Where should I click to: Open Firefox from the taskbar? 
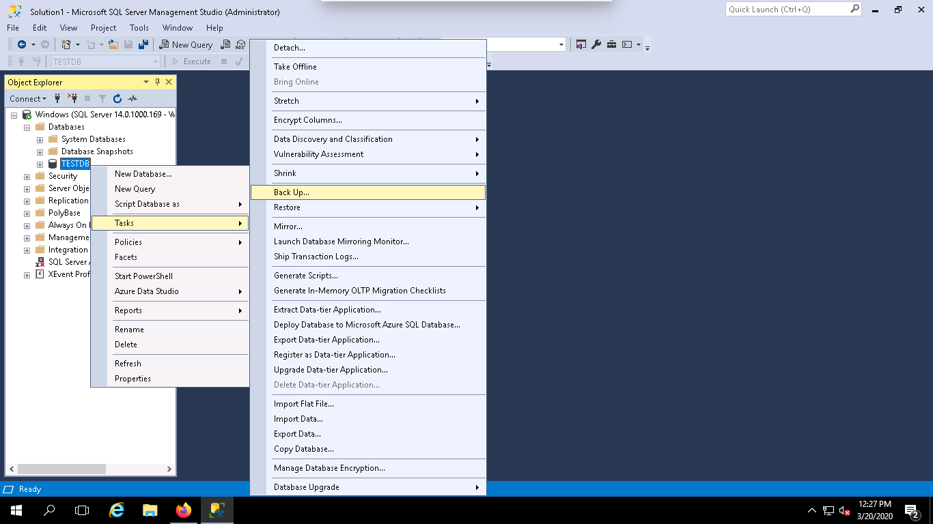point(184,510)
